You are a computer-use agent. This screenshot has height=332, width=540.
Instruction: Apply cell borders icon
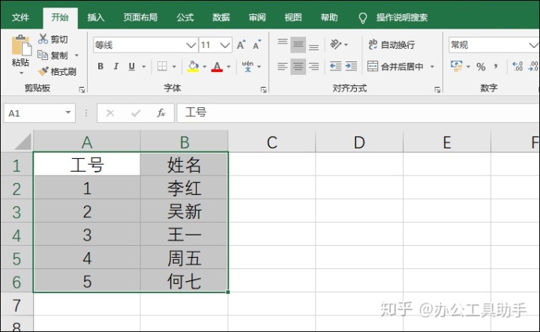[162, 66]
